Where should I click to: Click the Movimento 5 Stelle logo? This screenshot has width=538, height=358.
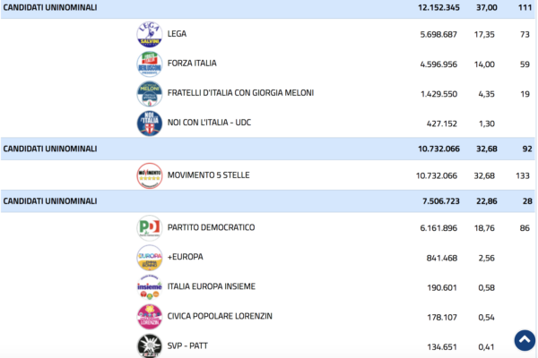pyautogui.click(x=149, y=175)
